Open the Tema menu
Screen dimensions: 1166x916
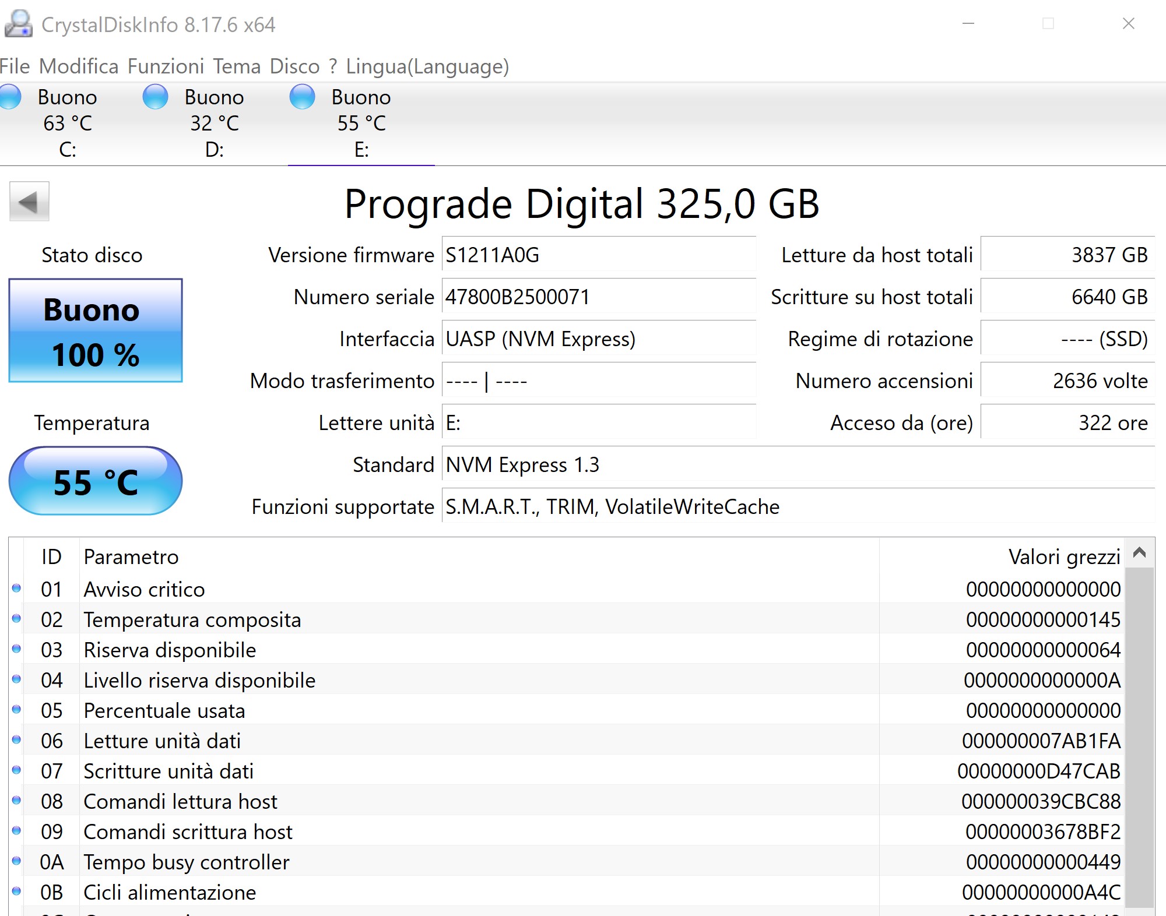click(237, 66)
